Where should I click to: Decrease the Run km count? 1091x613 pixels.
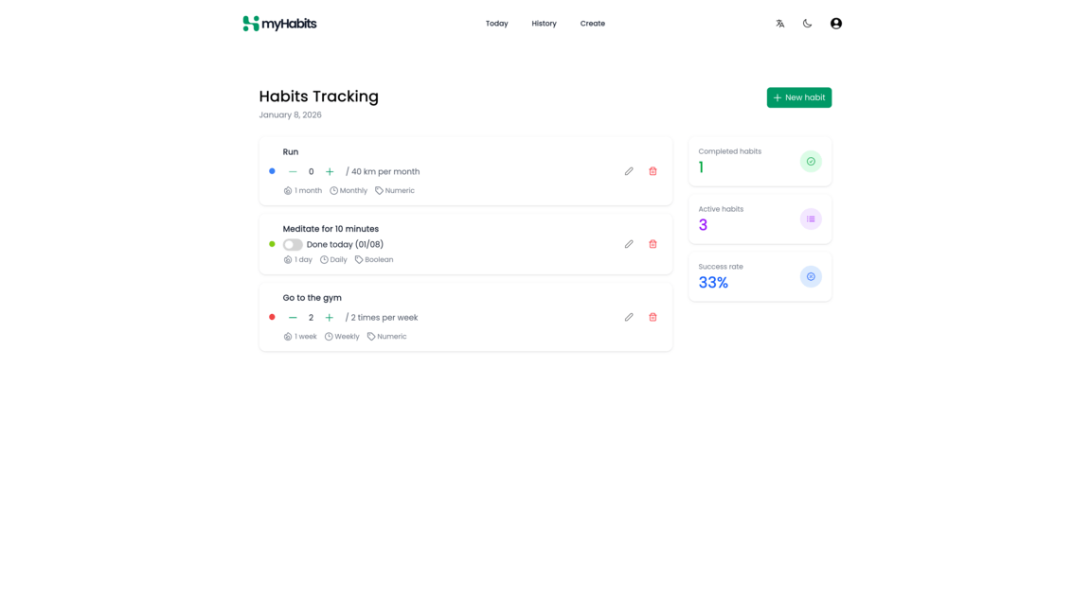(x=293, y=171)
